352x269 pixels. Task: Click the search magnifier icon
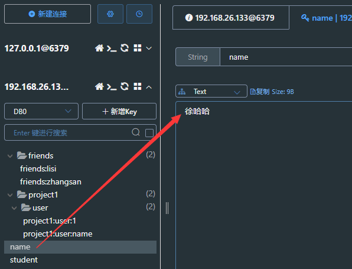tap(136, 132)
